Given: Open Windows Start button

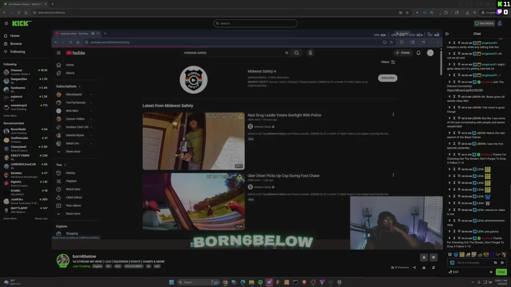Looking at the screenshot, I should (x=171, y=282).
